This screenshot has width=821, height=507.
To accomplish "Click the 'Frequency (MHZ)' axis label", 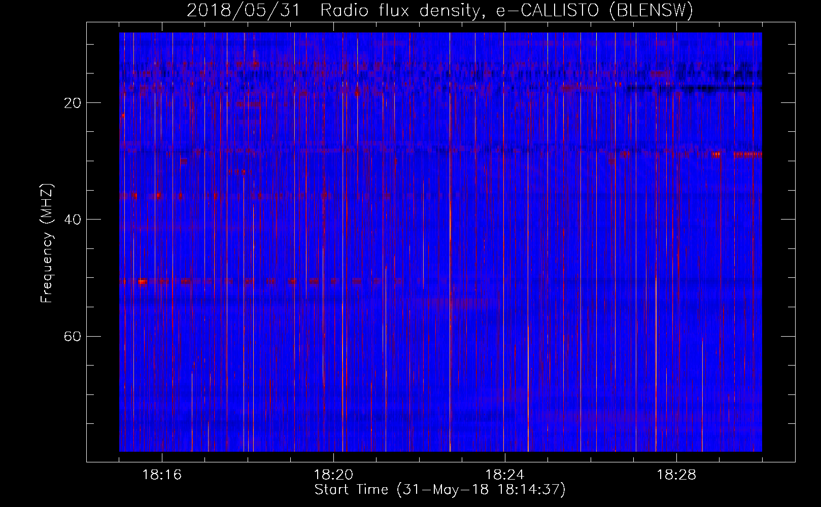I will 47,244.
